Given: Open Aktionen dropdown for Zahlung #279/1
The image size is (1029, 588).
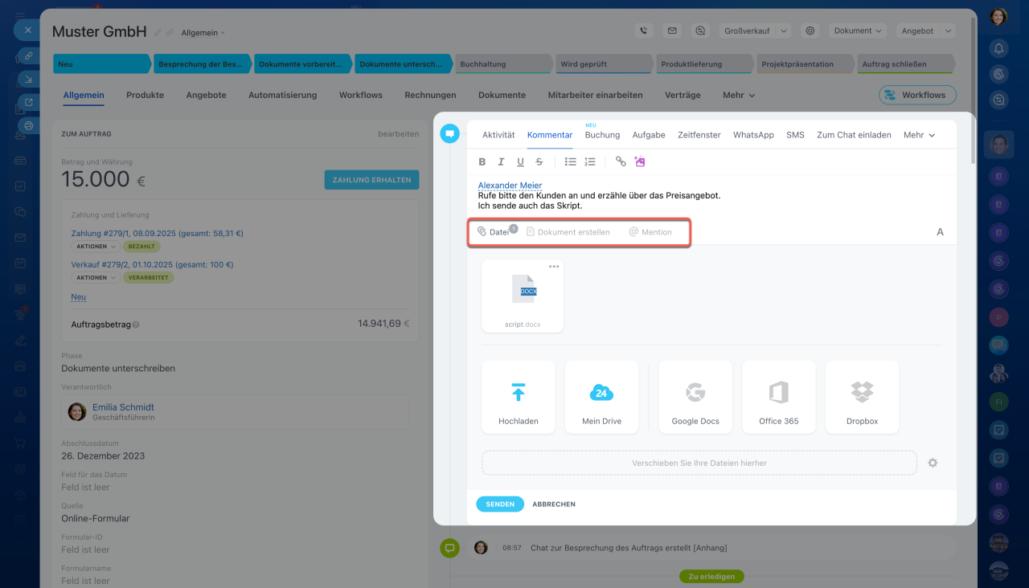Looking at the screenshot, I should [96, 247].
